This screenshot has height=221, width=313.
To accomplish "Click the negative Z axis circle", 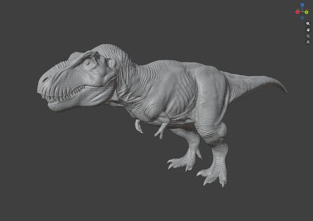I will pyautogui.click(x=302, y=18).
